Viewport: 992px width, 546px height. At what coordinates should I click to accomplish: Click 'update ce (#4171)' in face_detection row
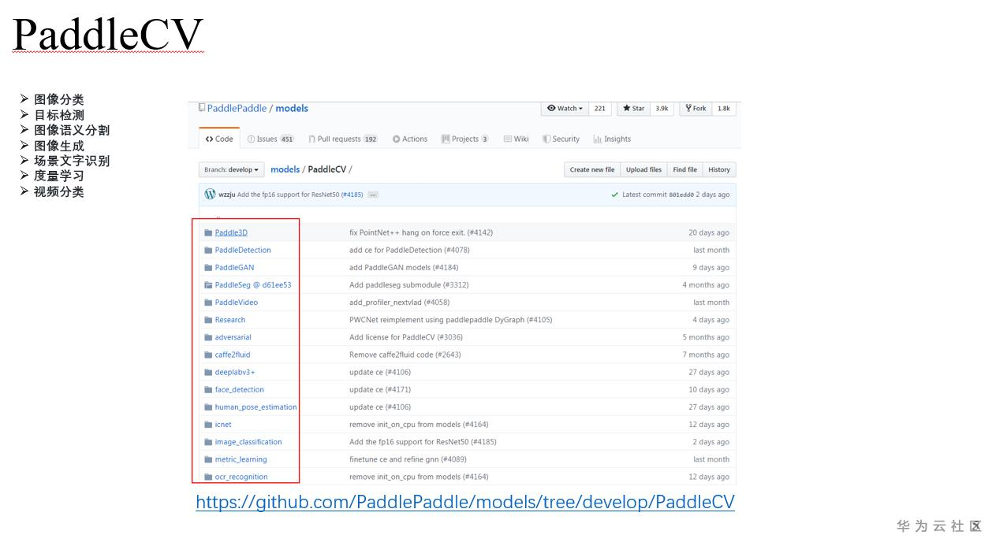(380, 390)
